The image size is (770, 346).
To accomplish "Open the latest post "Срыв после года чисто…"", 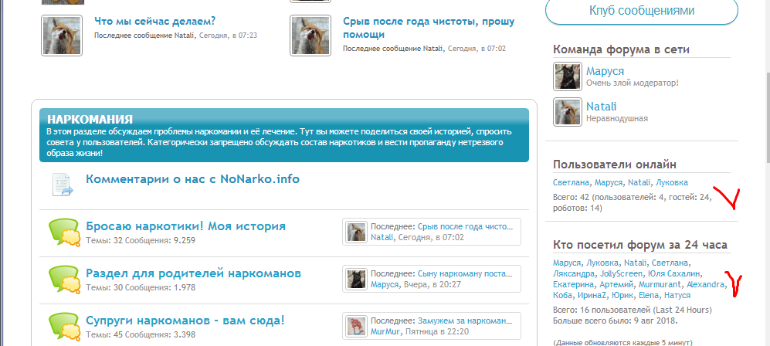I will click(x=465, y=227).
